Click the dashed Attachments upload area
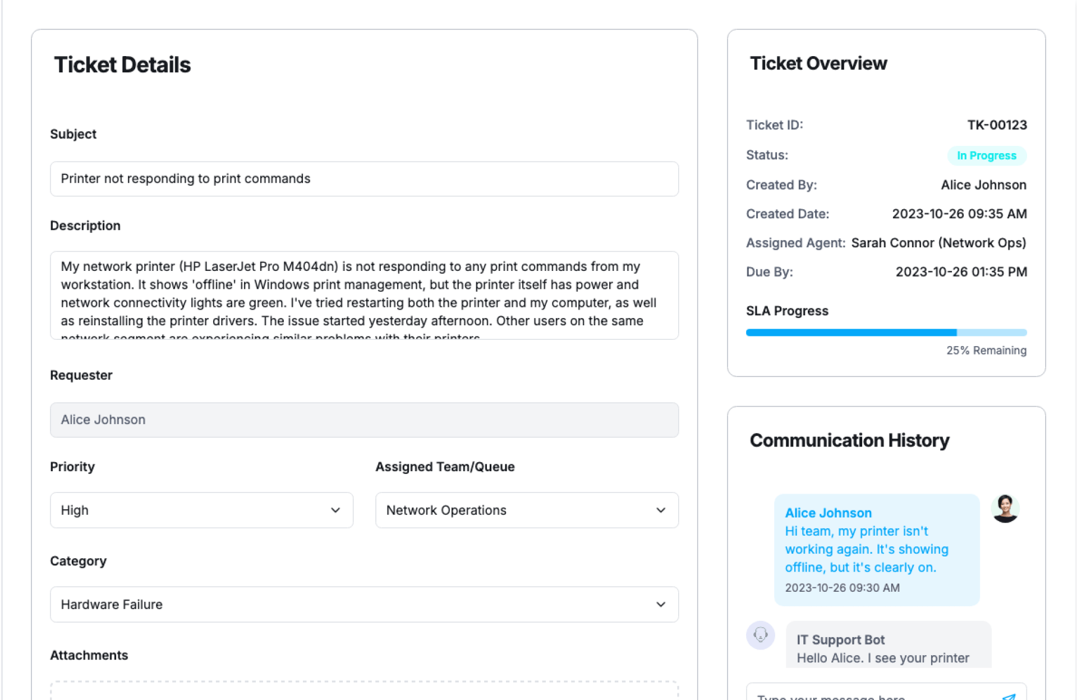 pyautogui.click(x=363, y=691)
